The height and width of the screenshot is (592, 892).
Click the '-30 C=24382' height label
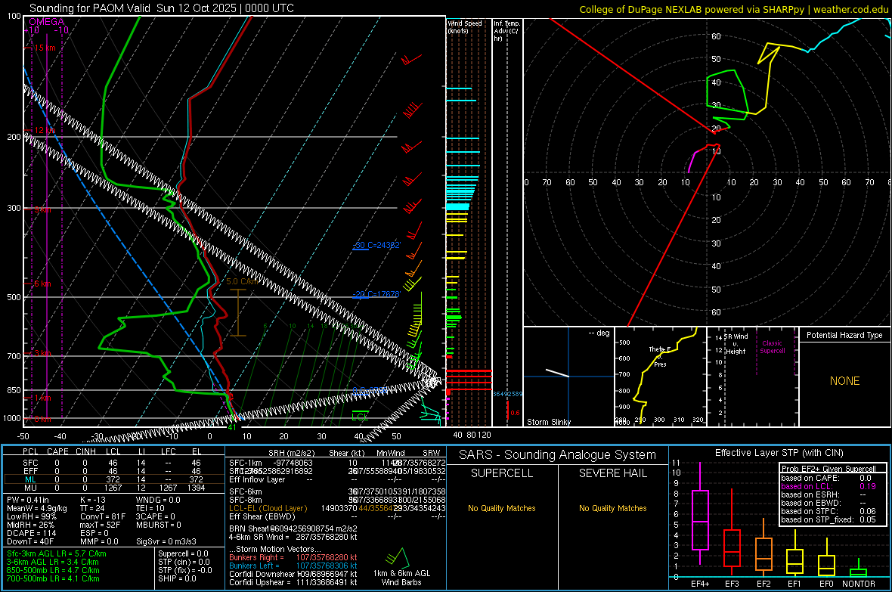[x=376, y=245]
